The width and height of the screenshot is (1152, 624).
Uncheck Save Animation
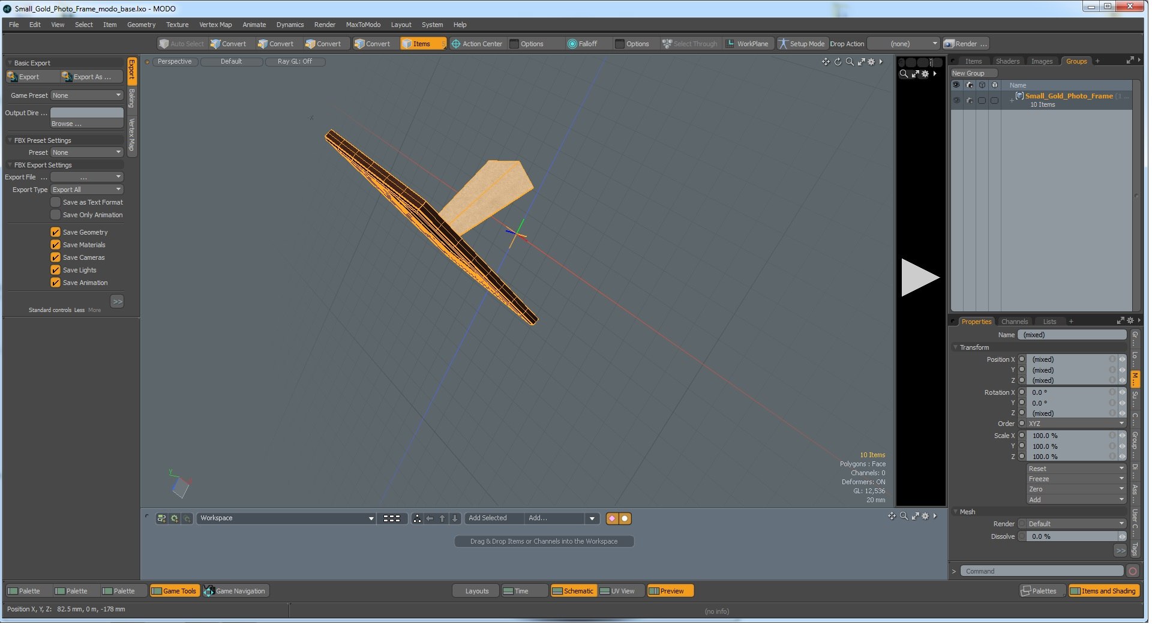[x=56, y=283]
